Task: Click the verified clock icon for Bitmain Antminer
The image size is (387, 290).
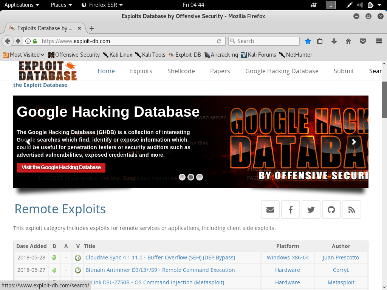Action: pos(78,270)
